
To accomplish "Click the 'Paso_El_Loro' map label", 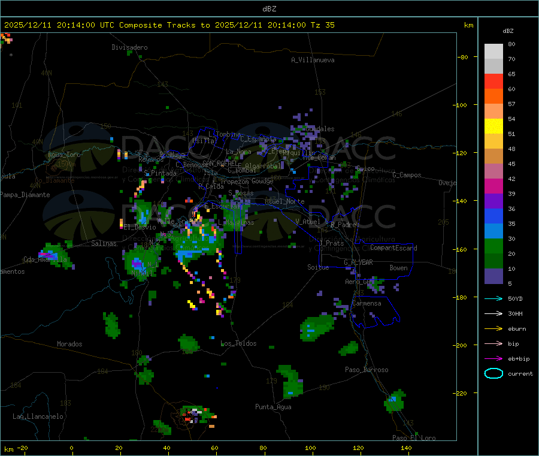I will pos(414,438).
